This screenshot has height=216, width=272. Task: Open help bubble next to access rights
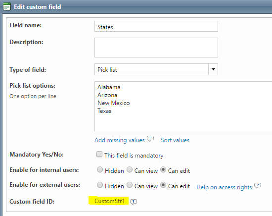(x=258, y=186)
